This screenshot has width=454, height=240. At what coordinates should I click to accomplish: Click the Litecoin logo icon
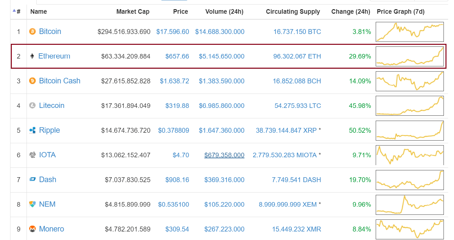32,106
